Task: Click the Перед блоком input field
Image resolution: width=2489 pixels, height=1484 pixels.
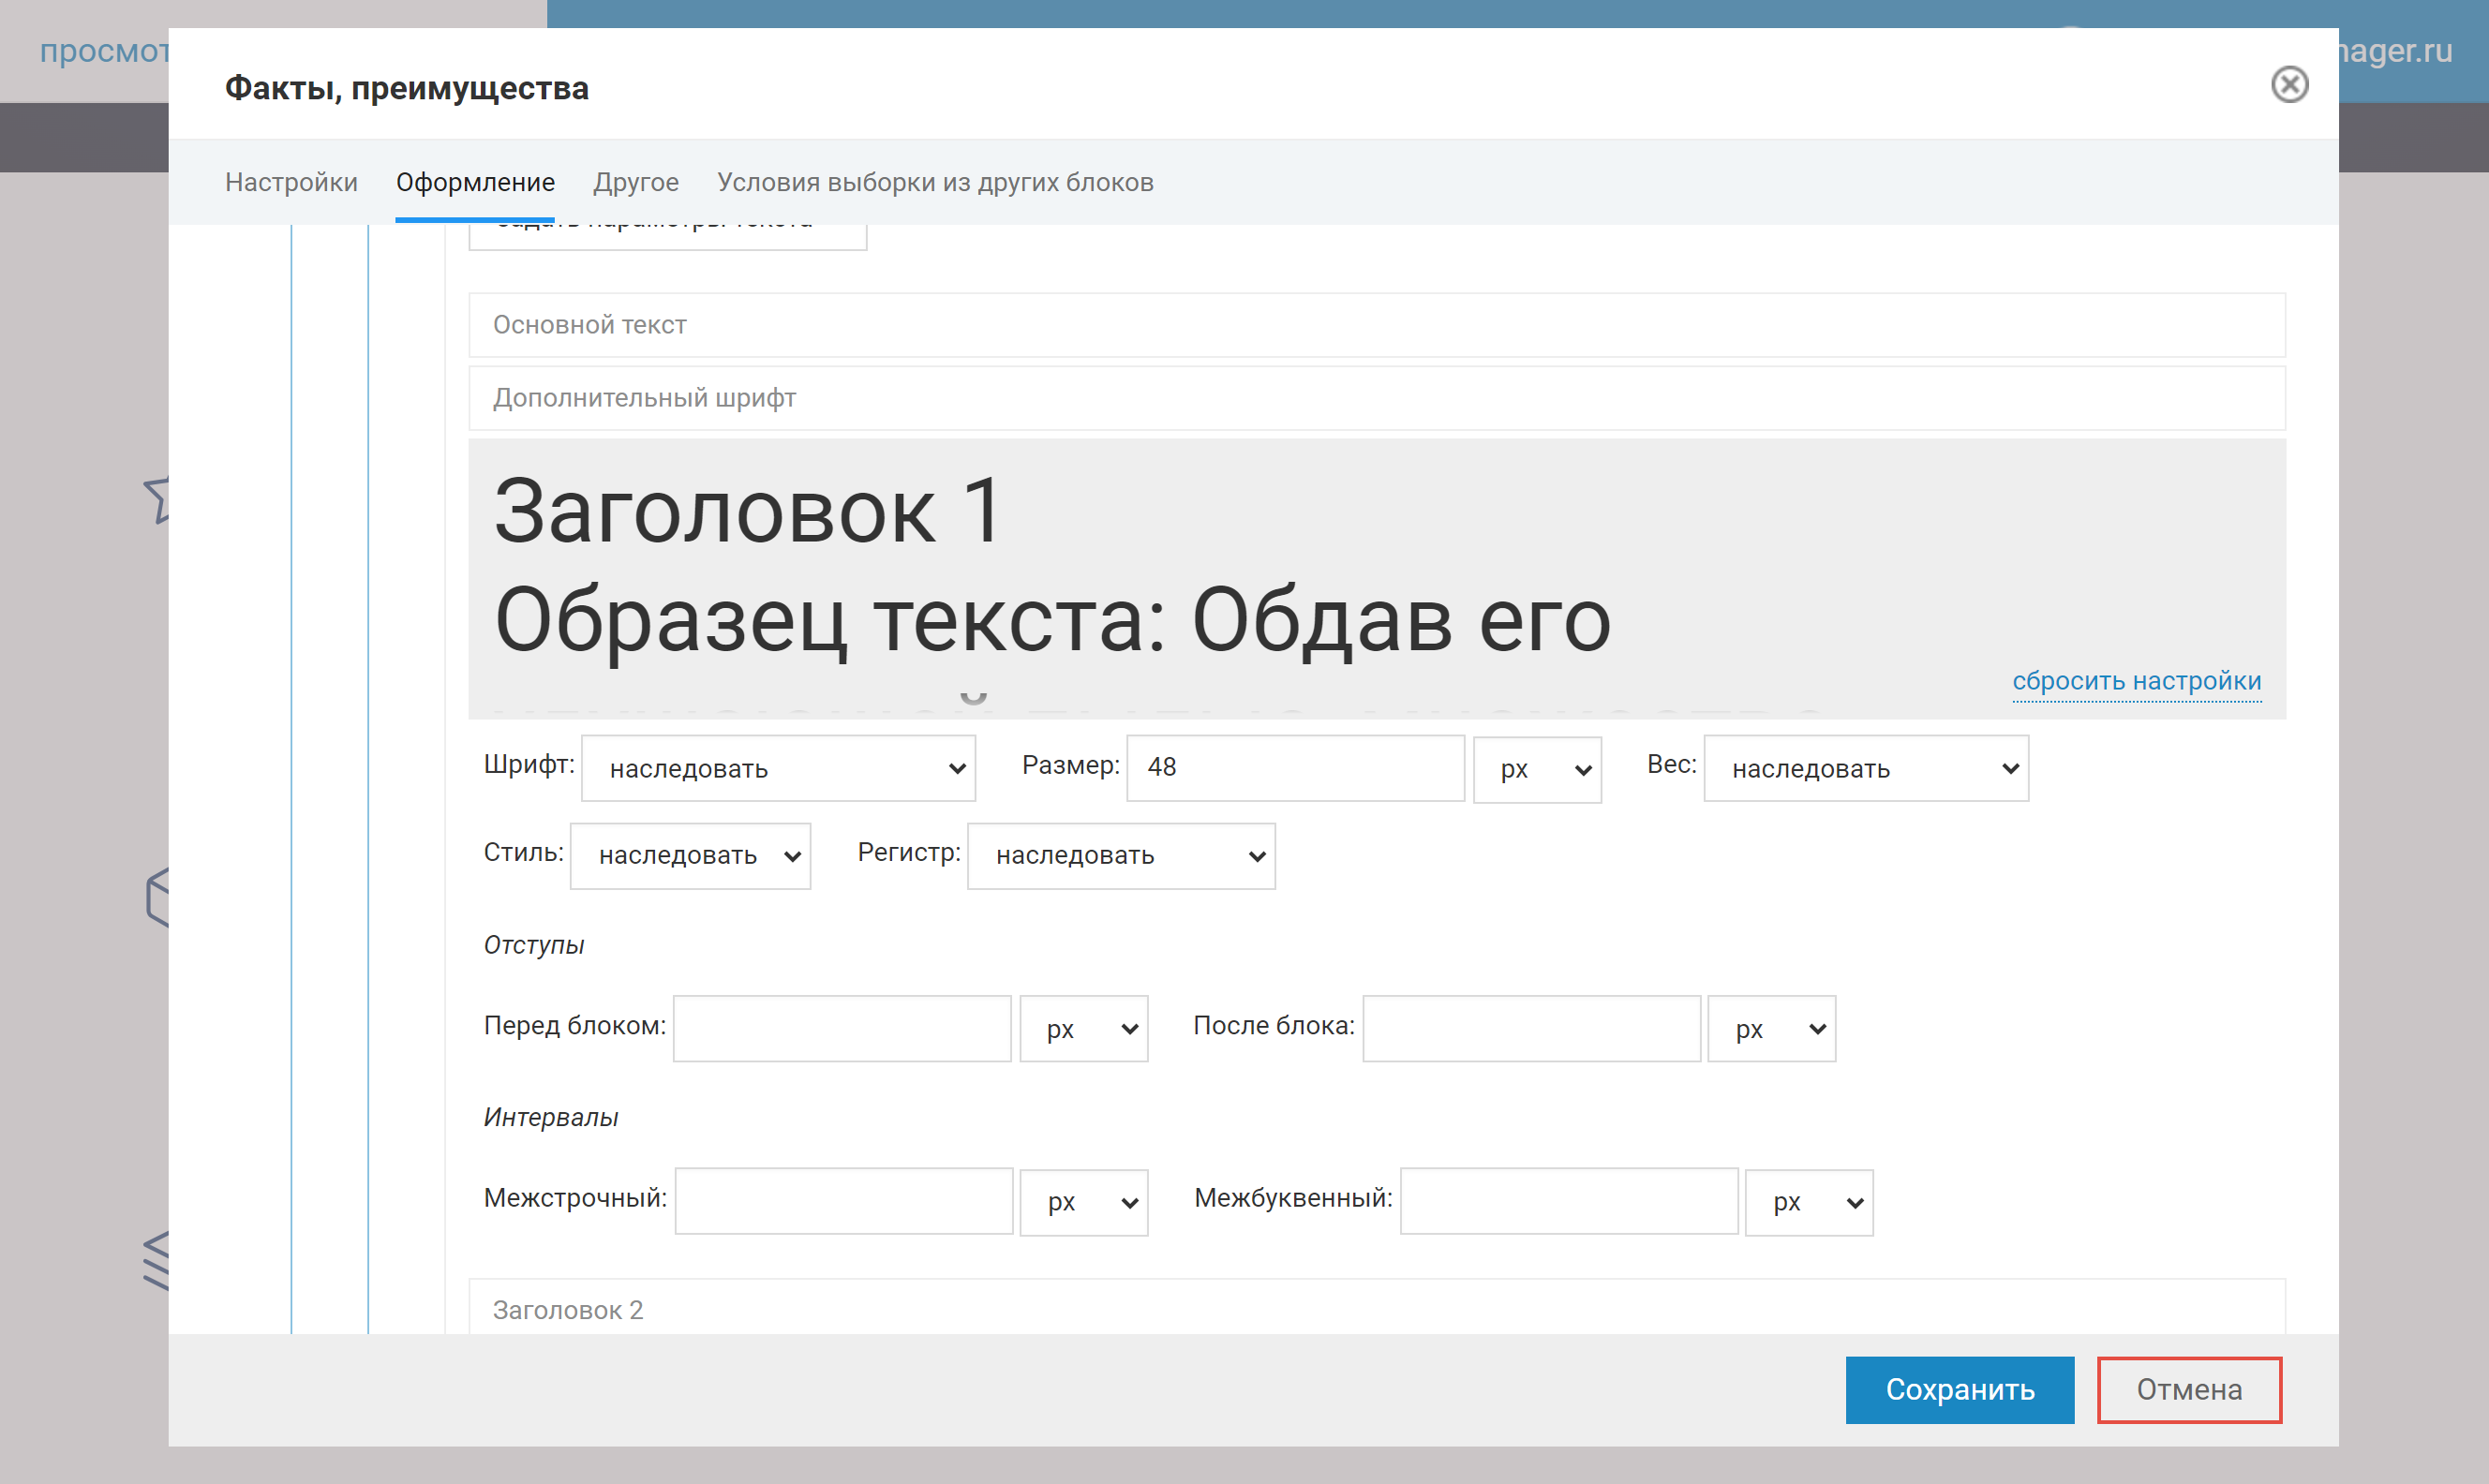Action: point(842,1028)
